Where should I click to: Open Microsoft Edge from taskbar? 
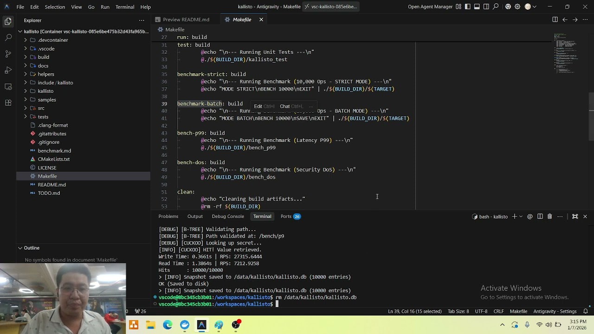click(168, 325)
